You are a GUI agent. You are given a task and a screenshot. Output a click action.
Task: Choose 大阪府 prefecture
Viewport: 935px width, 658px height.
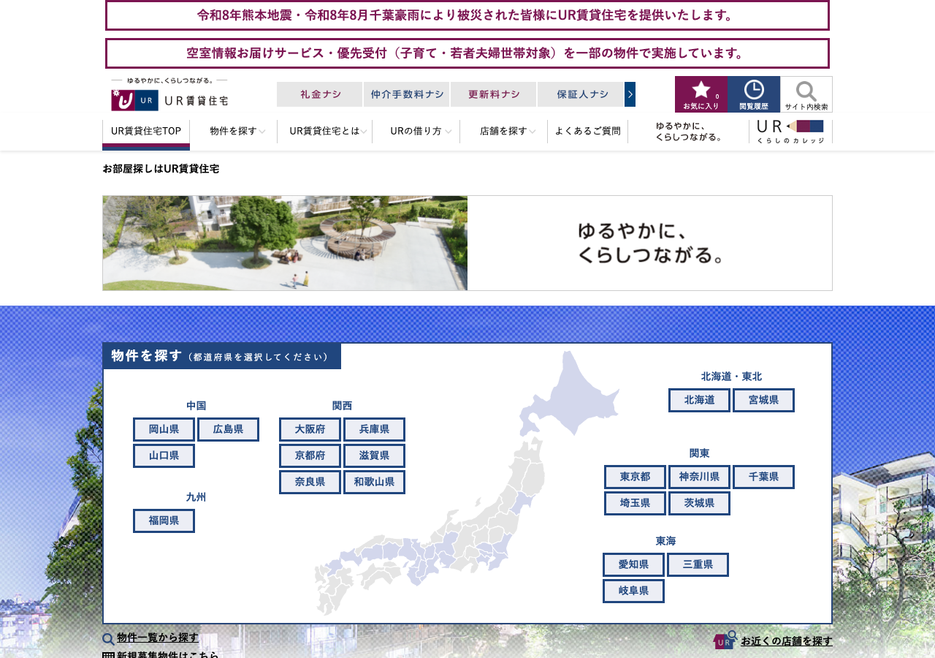coord(310,430)
